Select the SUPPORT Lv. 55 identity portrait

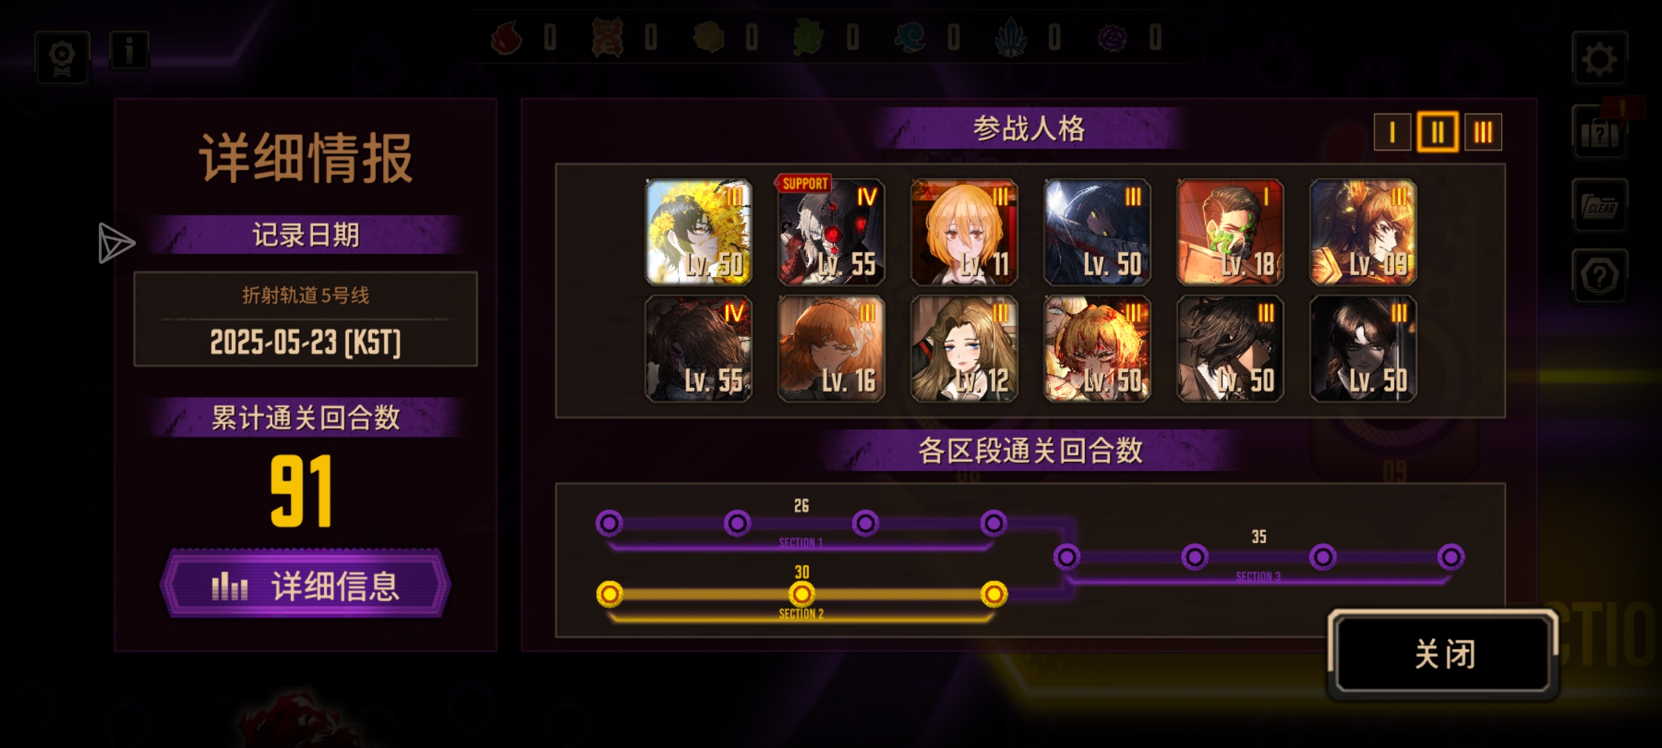[831, 232]
